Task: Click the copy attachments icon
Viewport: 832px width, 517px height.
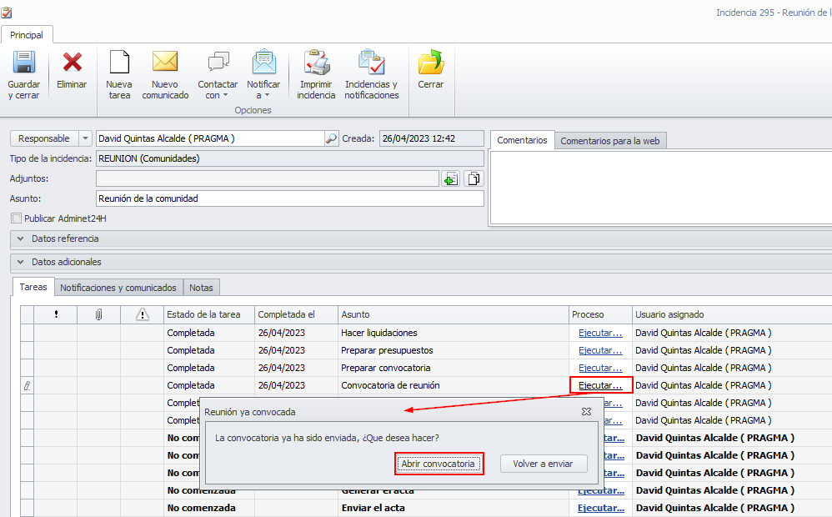Action: point(474,179)
